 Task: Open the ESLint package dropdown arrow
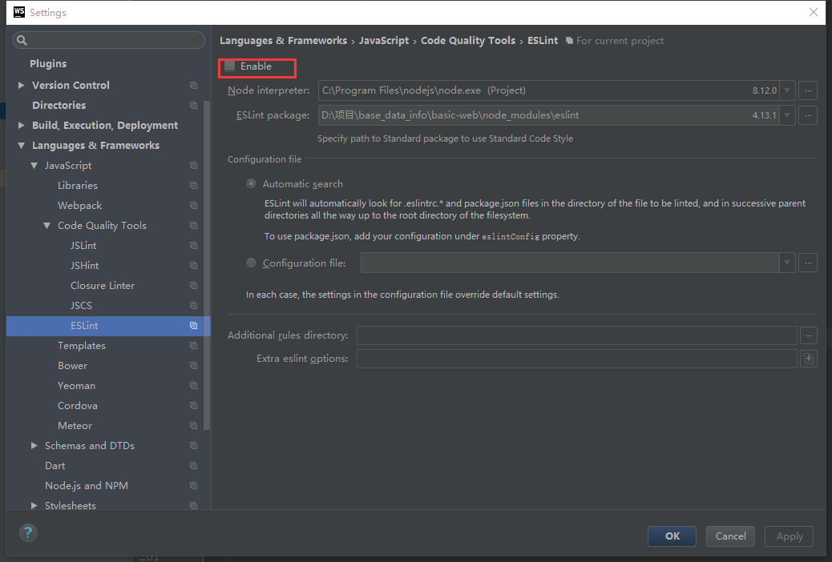(787, 115)
